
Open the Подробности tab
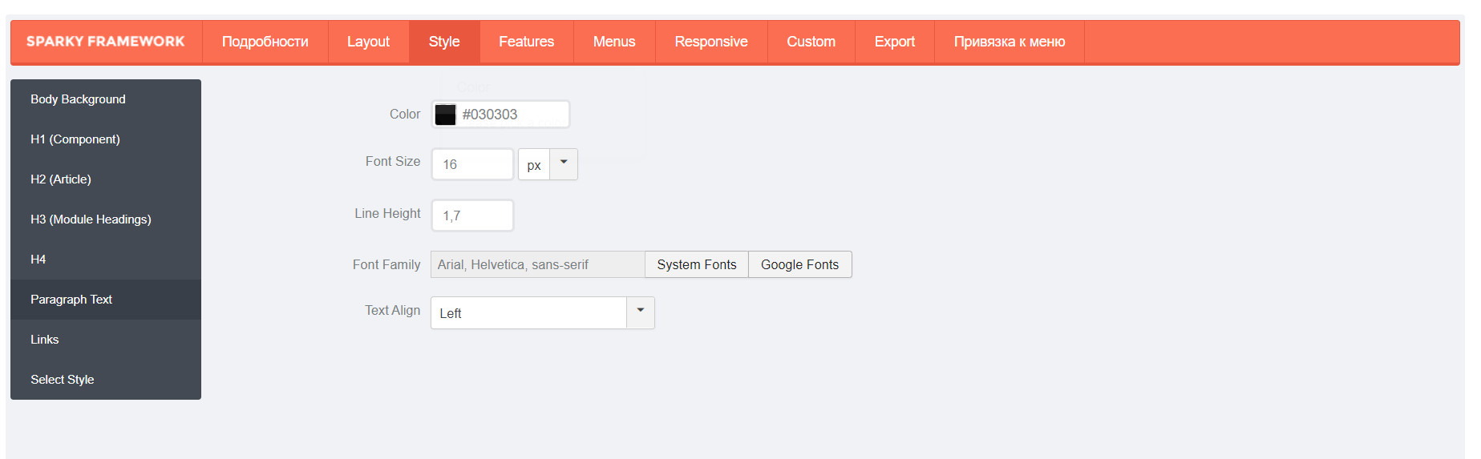[265, 42]
